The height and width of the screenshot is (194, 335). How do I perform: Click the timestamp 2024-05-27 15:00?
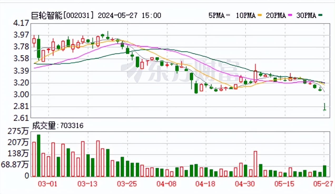[x=129, y=16]
